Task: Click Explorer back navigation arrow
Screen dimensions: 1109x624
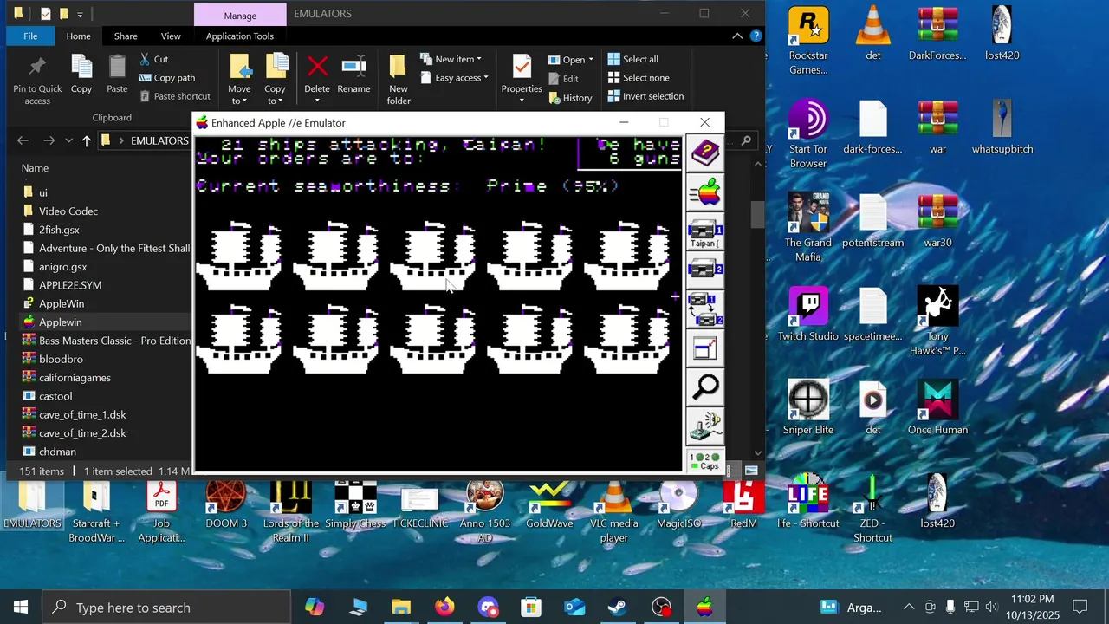Action: tap(23, 140)
